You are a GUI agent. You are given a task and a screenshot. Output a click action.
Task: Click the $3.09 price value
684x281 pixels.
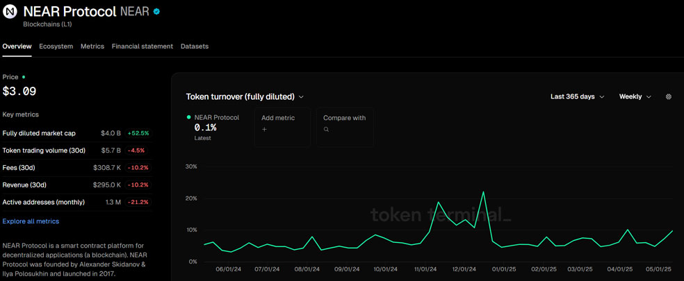19,92
